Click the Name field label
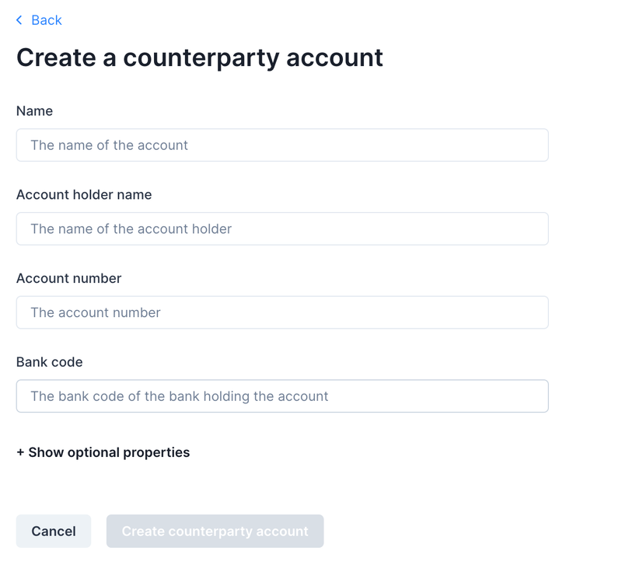The height and width of the screenshot is (582, 622). pyautogui.click(x=34, y=111)
